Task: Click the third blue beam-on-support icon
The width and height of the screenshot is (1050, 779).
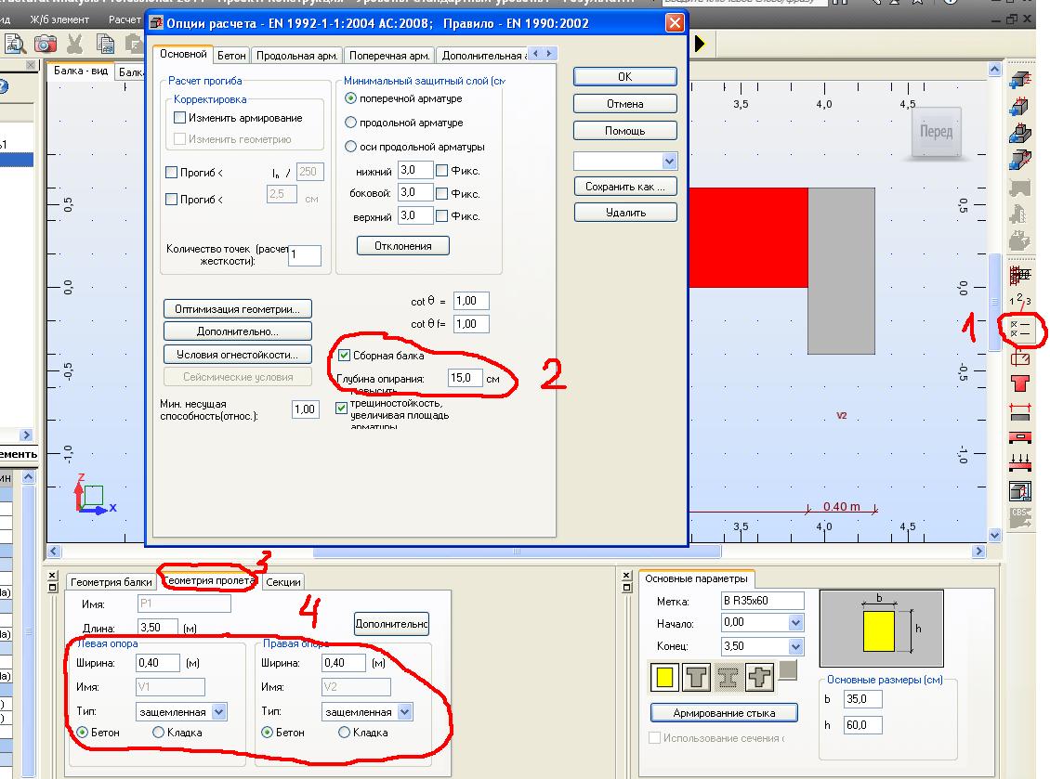Action: tap(1020, 133)
